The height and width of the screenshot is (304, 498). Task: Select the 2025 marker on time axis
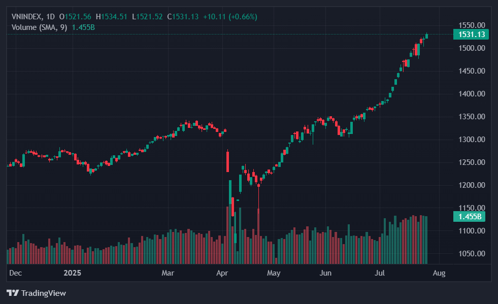tap(72, 273)
